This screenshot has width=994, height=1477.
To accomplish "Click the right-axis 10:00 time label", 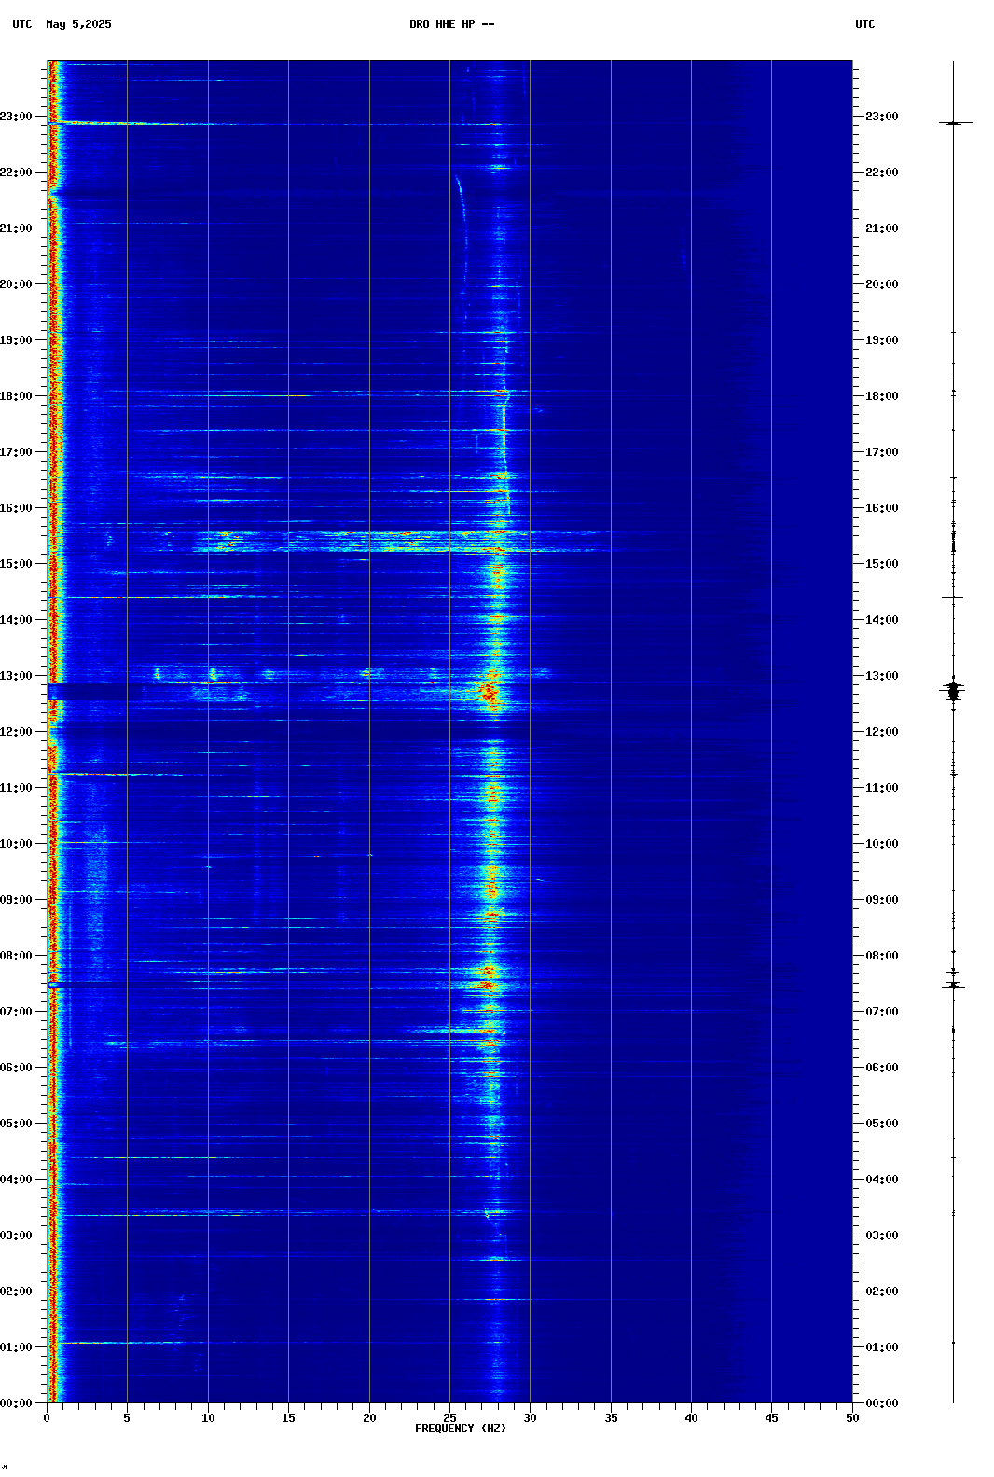I will pos(882,844).
